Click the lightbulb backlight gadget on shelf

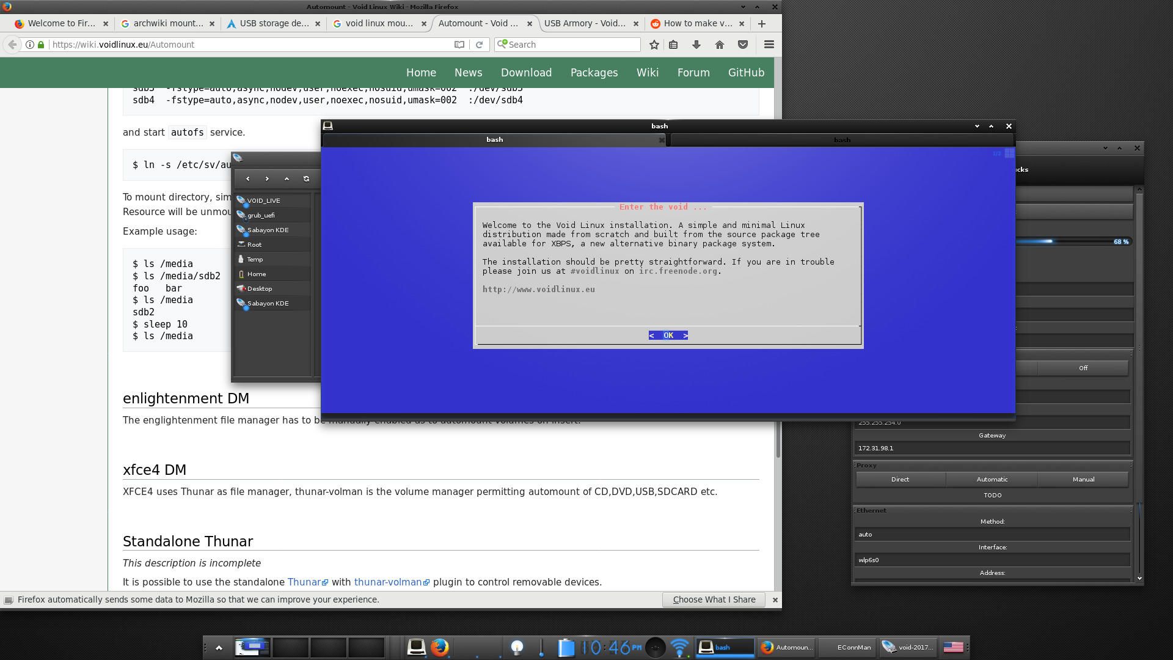click(517, 647)
